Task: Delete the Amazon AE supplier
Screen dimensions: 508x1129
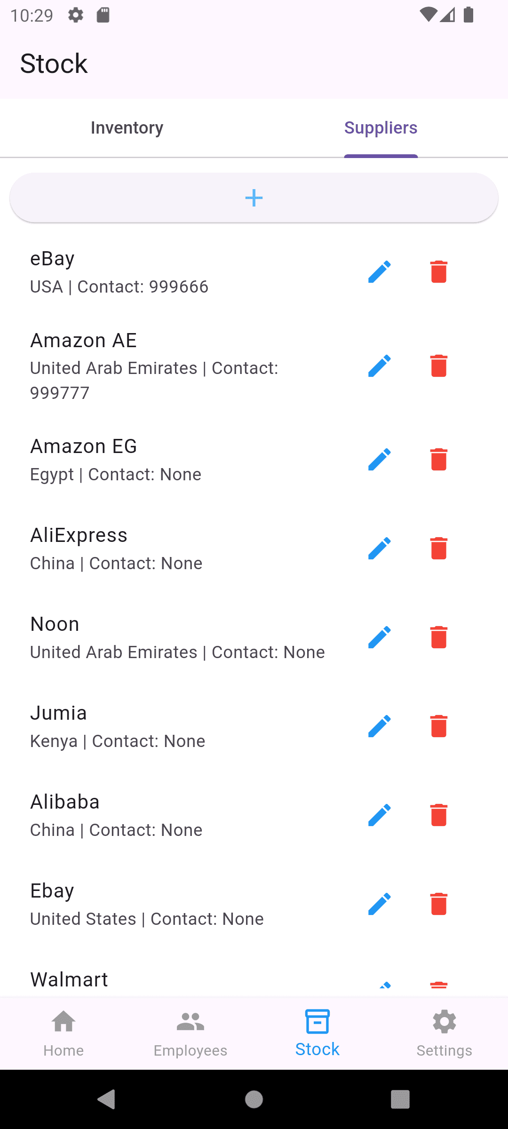Action: (x=438, y=366)
